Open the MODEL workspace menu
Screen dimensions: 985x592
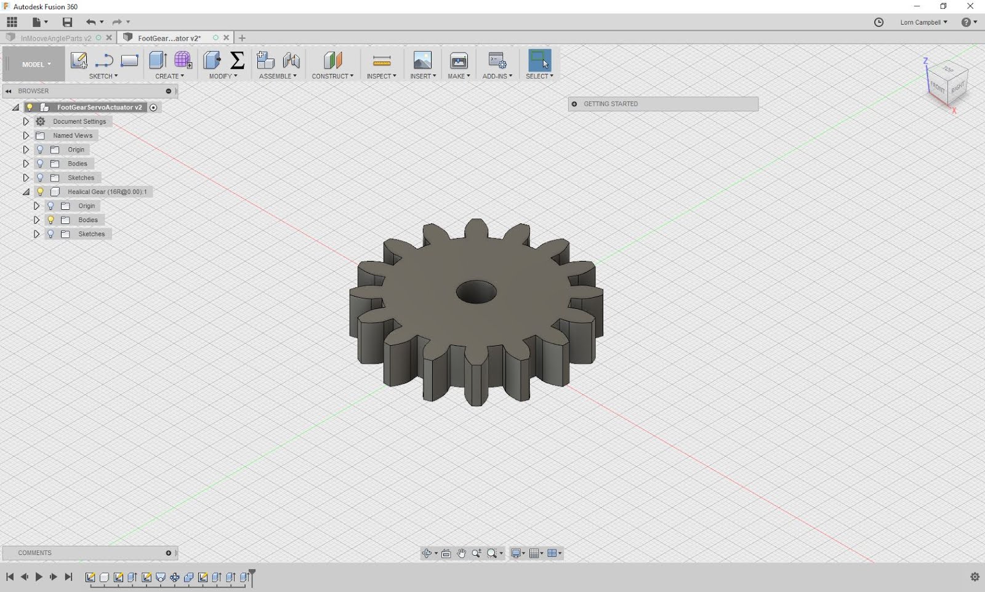pos(34,63)
